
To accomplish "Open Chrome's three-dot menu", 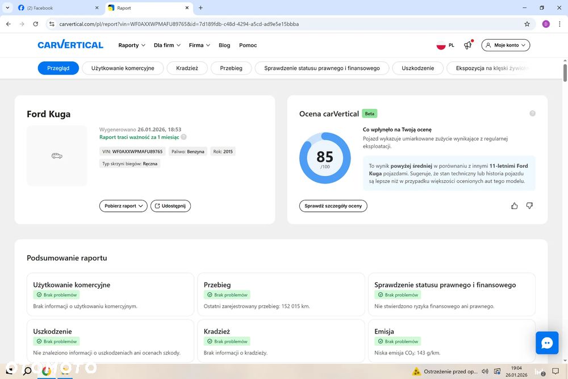I will [x=559, y=24].
